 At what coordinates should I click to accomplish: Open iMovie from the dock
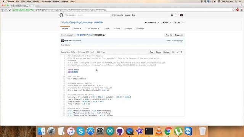(139, 131)
